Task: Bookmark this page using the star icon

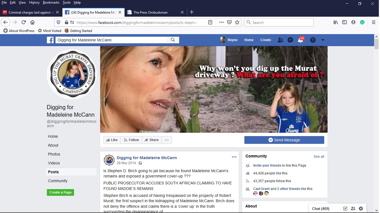Action: point(237,22)
